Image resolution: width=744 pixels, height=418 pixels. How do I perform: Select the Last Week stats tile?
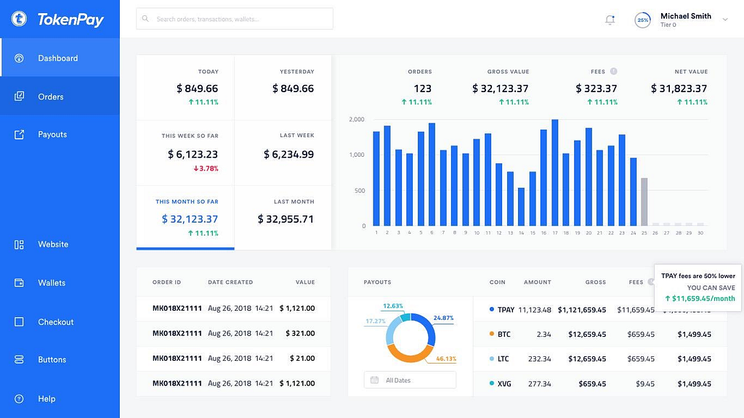283,152
